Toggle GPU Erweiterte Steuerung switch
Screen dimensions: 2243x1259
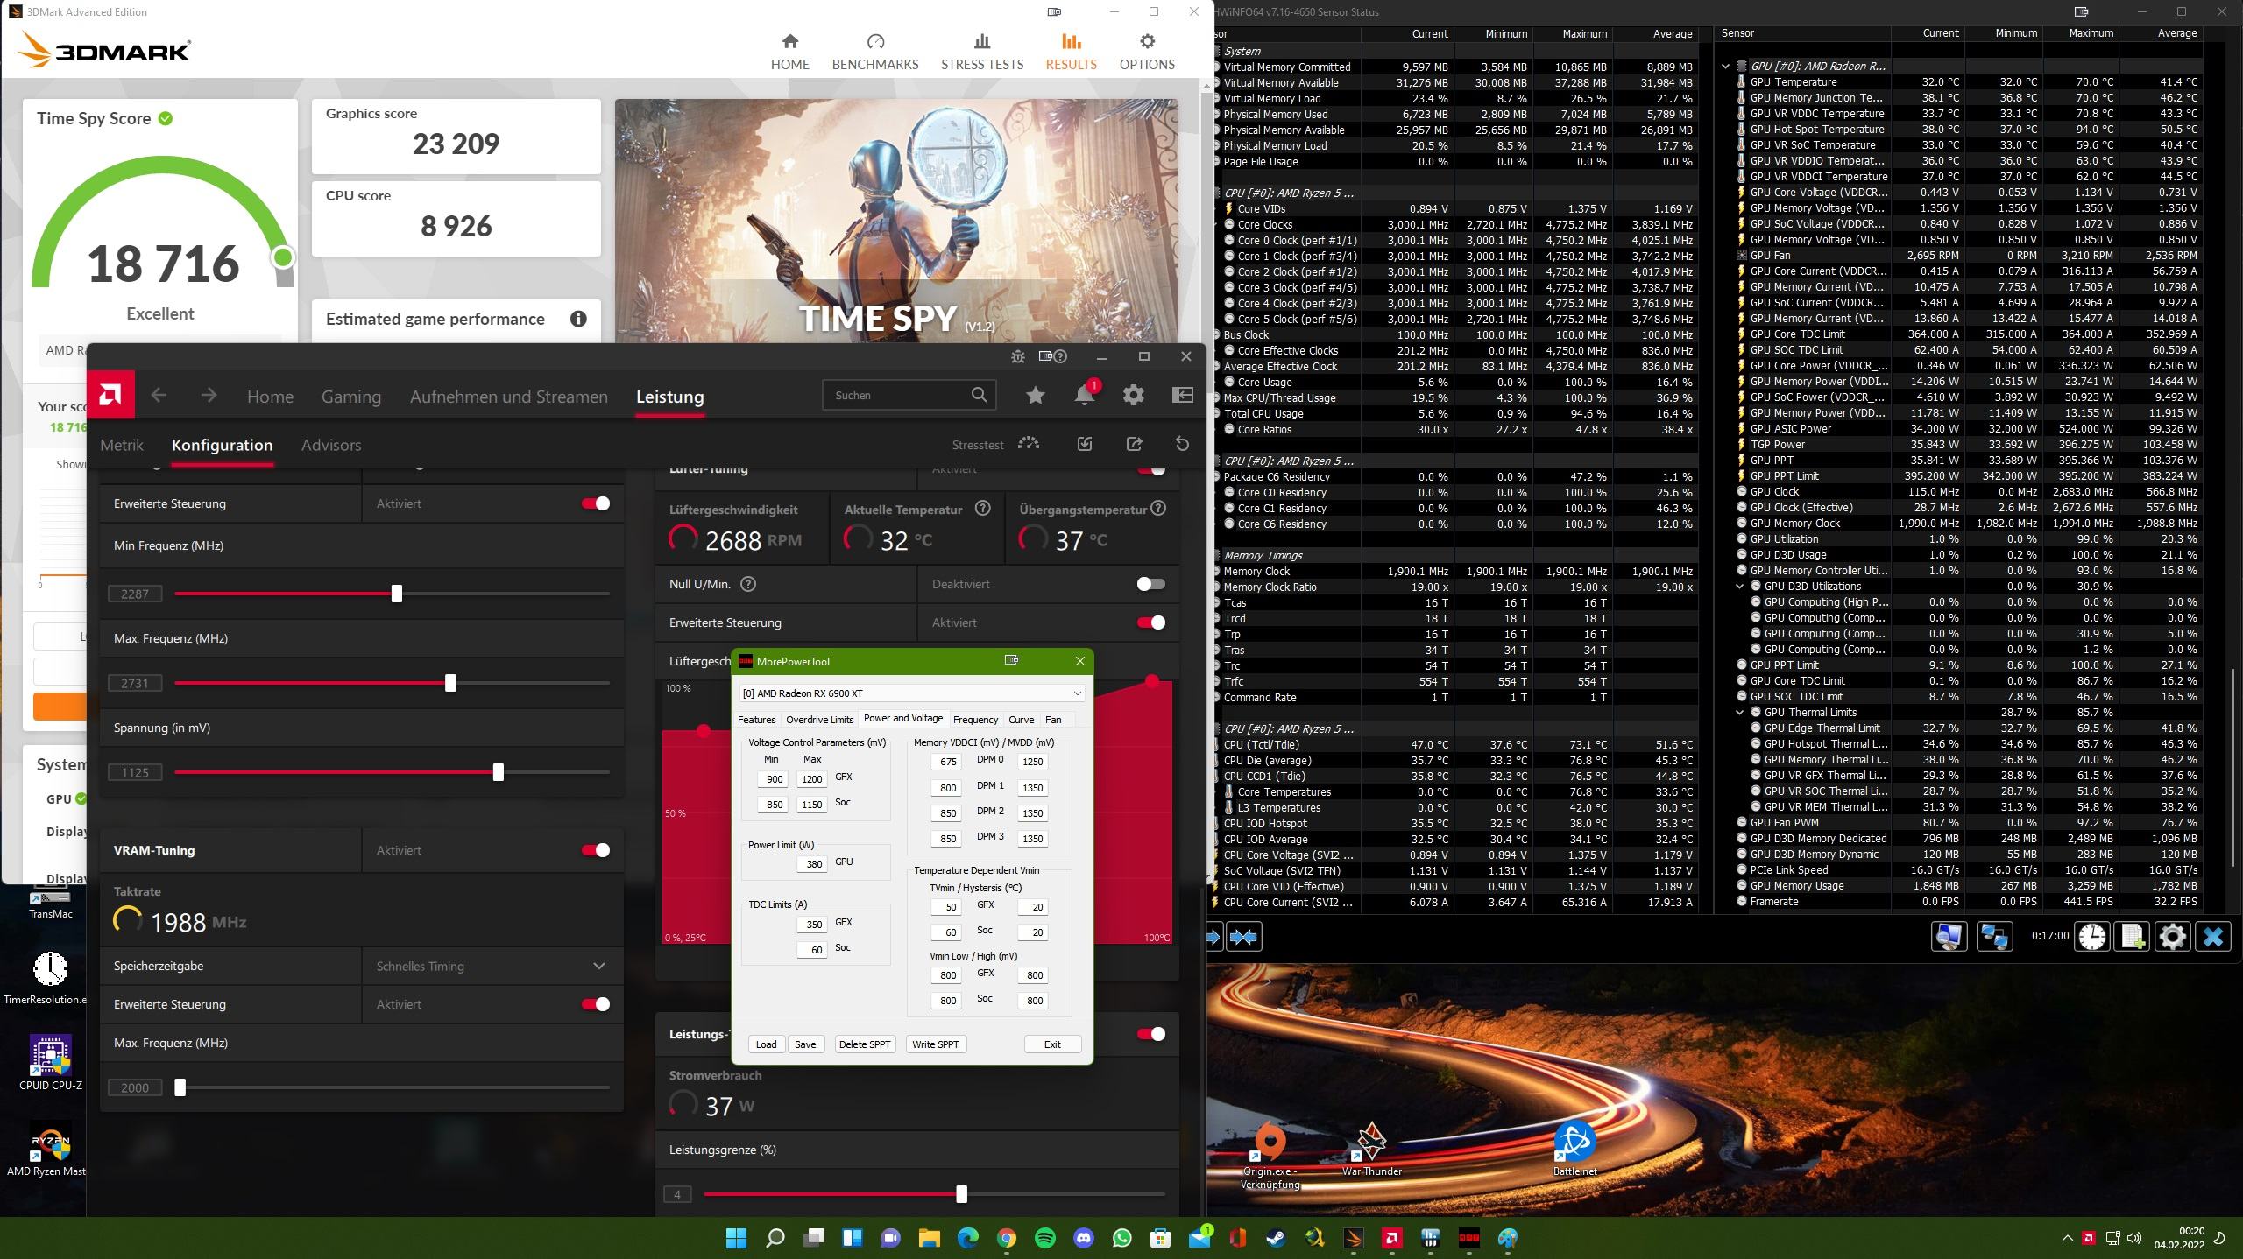(596, 503)
